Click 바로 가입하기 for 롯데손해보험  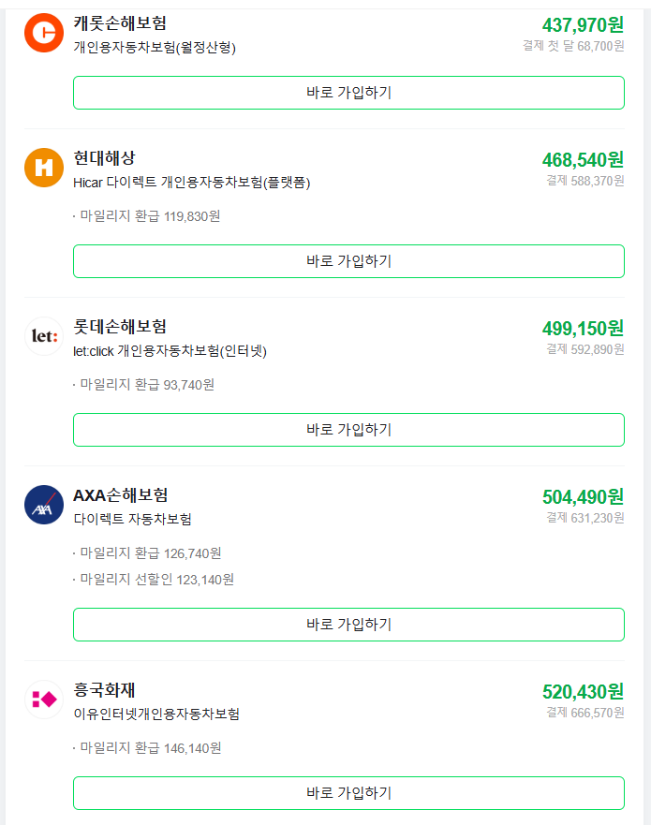348,430
